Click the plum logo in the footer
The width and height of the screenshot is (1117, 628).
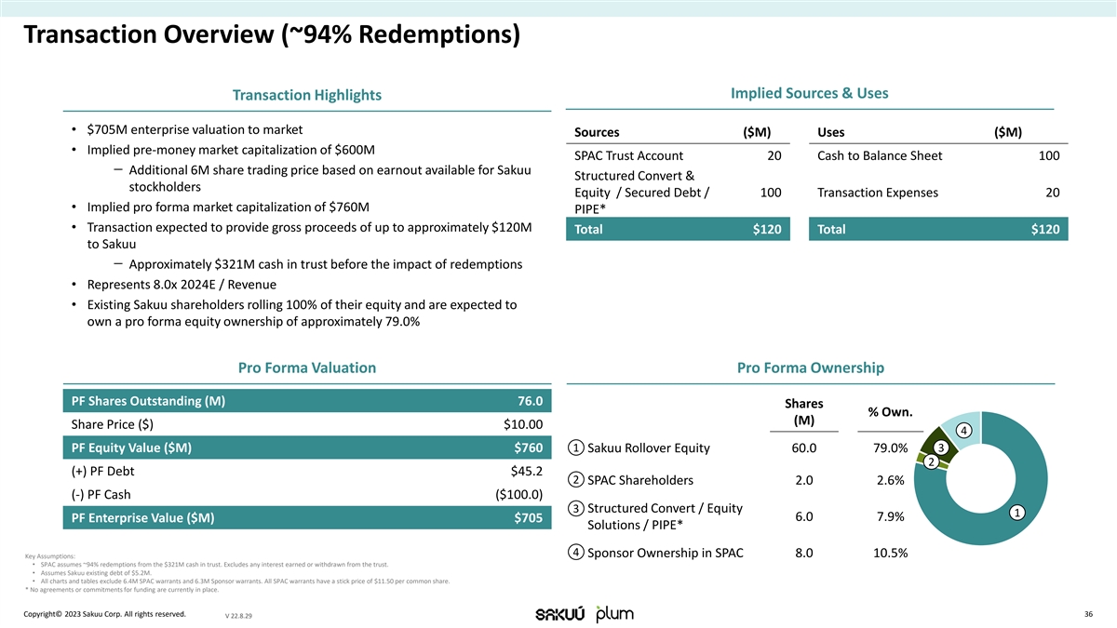614,615
